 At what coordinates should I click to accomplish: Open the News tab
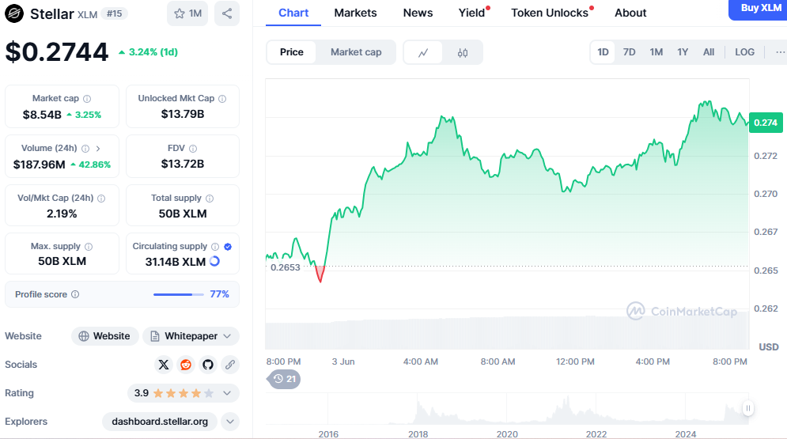point(418,13)
